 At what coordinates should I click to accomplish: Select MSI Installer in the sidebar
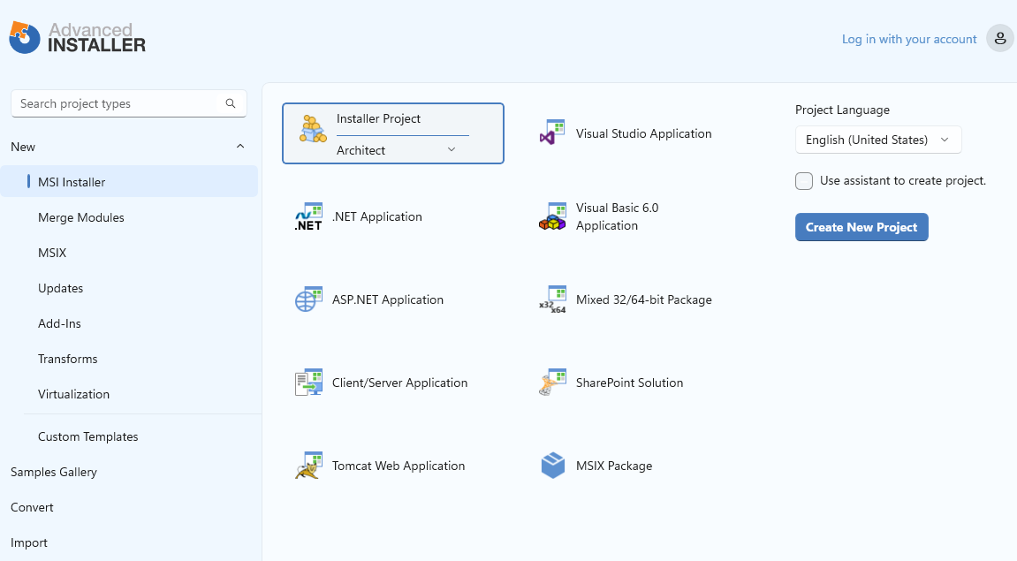(x=129, y=182)
